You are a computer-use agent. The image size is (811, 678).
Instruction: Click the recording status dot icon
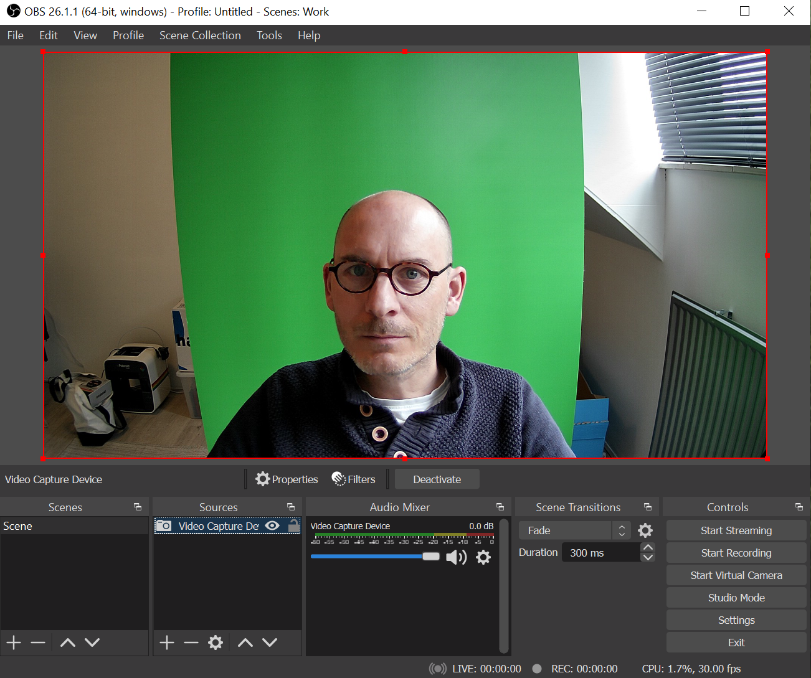coord(537,669)
